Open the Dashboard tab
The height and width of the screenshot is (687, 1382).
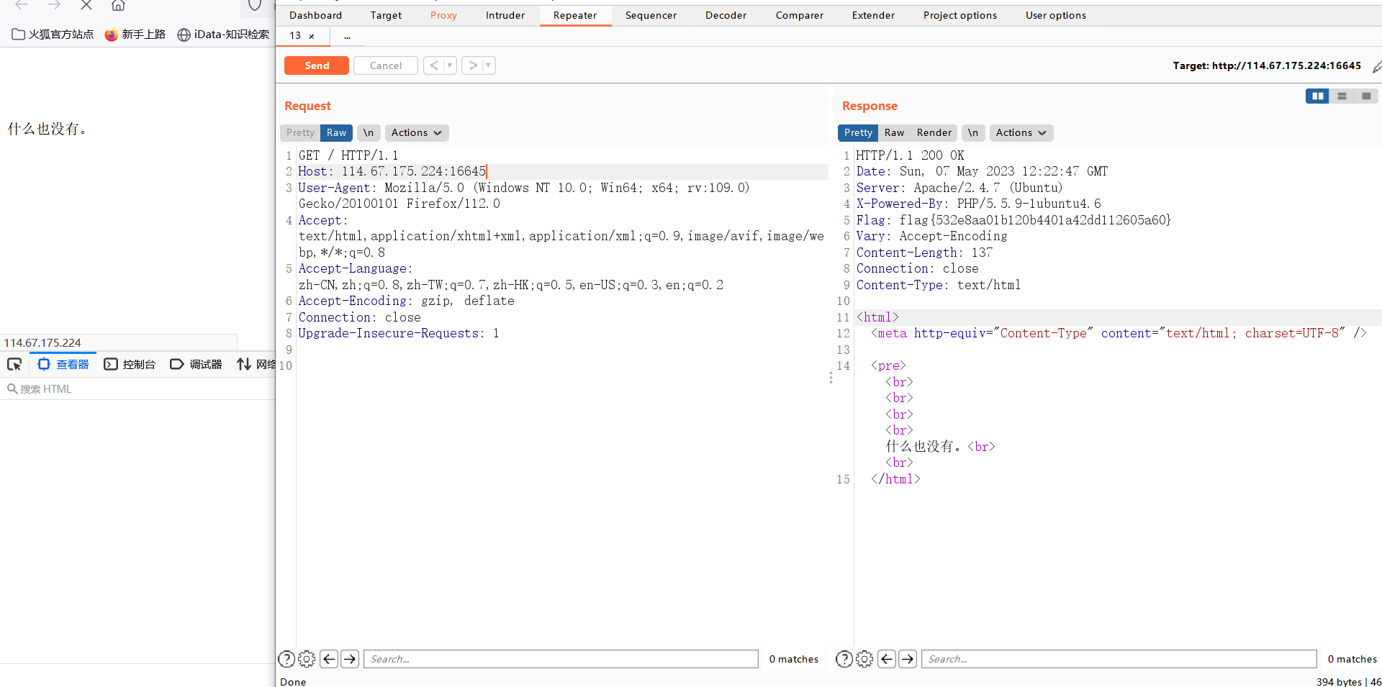click(316, 15)
